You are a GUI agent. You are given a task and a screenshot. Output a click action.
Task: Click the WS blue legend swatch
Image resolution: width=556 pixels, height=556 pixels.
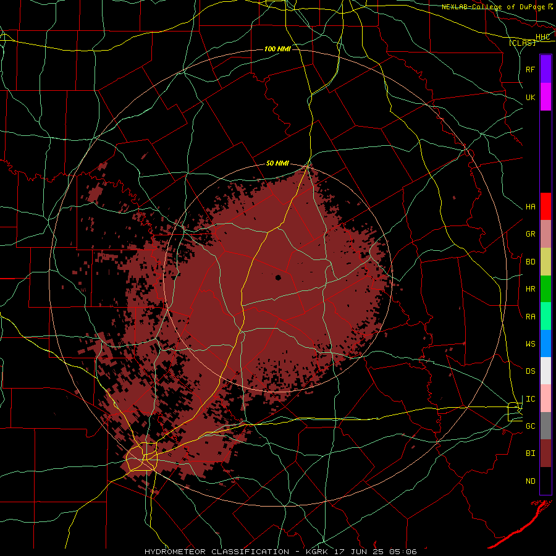point(545,343)
